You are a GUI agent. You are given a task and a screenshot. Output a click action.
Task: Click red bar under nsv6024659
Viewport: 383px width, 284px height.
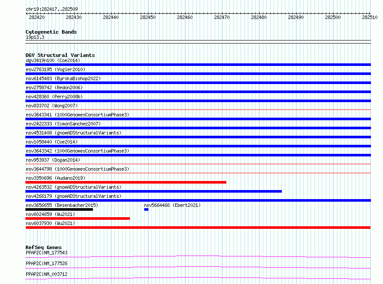tap(77, 218)
